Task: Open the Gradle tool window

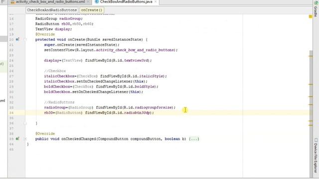Action: click(316, 9)
